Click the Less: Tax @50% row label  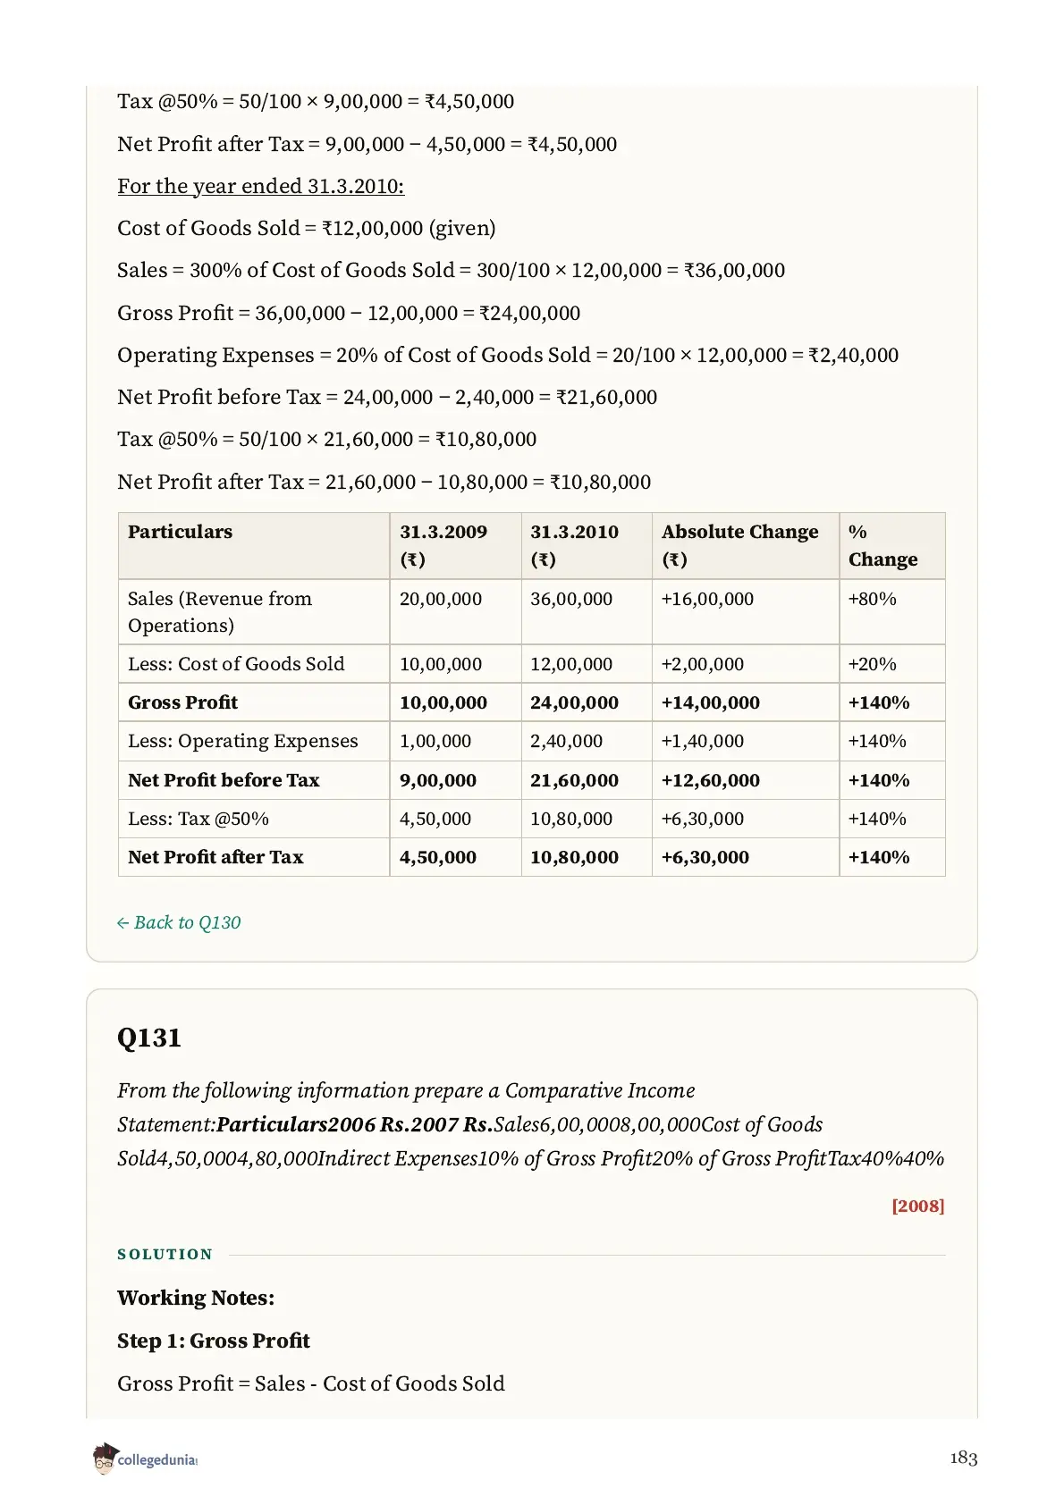(198, 819)
